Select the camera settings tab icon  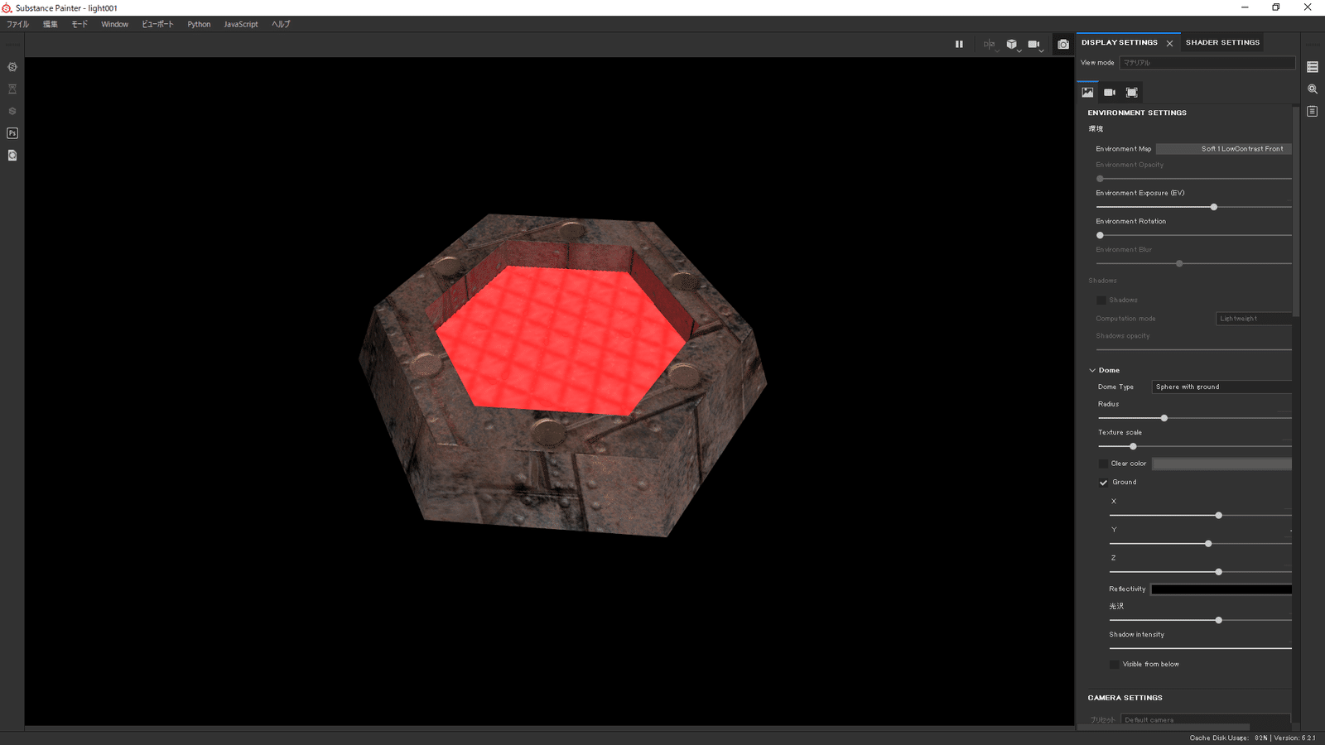1110,92
